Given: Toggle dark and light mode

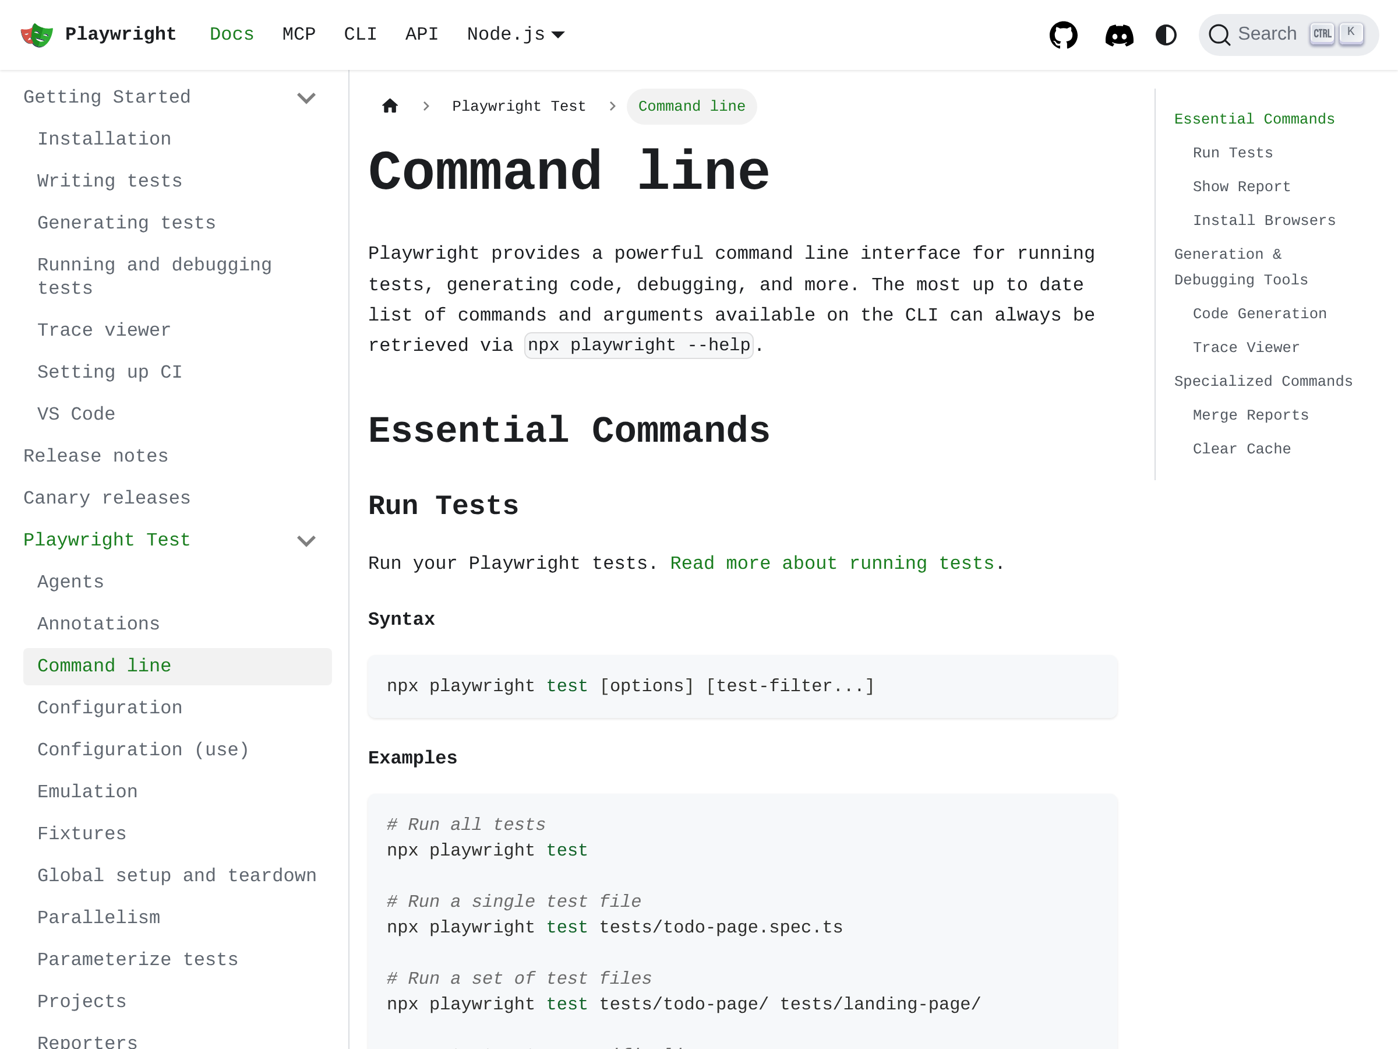Looking at the screenshot, I should click(1166, 35).
